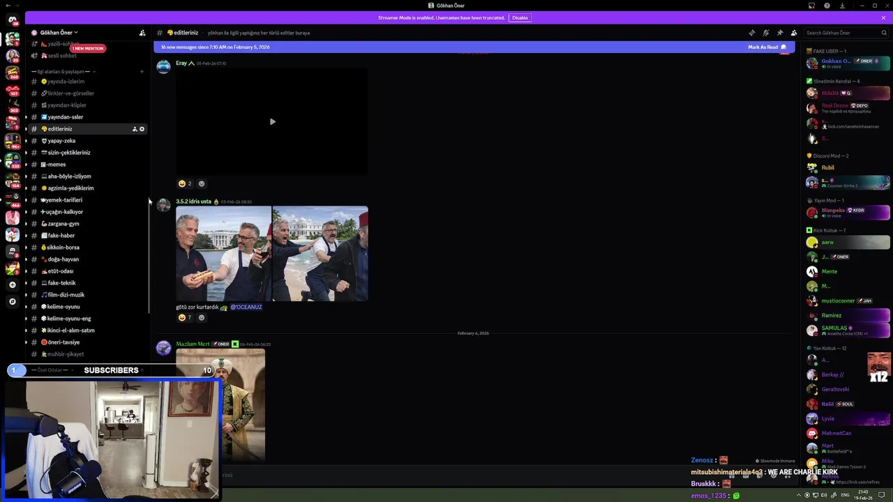893x502 pixels.
Task: Open the fake-haber channel
Action: (87, 236)
